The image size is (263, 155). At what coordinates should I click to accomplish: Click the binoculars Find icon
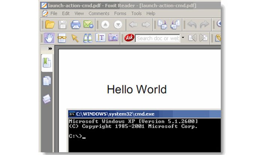pyautogui.click(x=88, y=38)
